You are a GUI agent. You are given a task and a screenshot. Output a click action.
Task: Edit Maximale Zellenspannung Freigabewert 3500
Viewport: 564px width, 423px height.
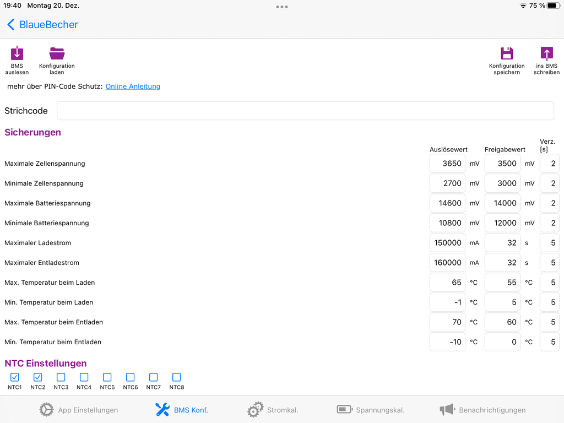pyautogui.click(x=502, y=164)
